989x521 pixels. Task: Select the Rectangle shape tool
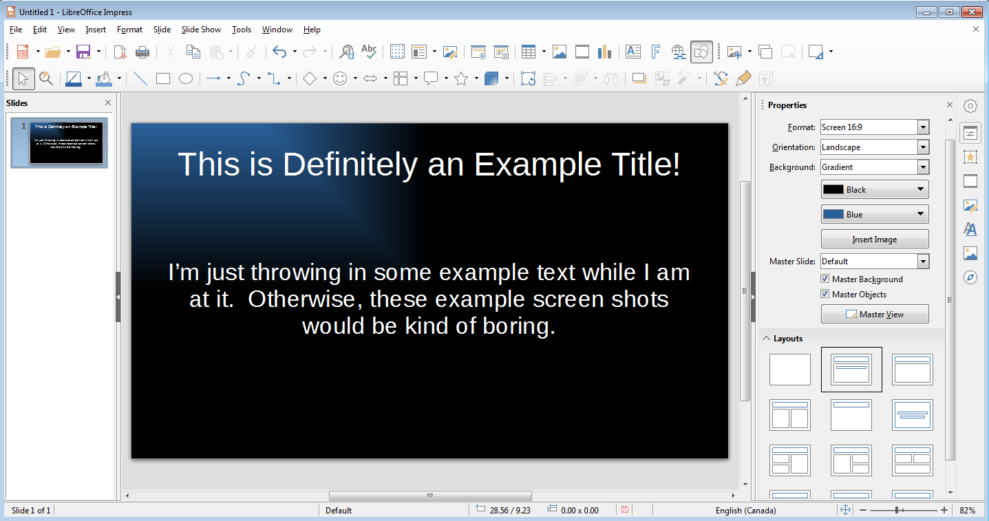163,78
